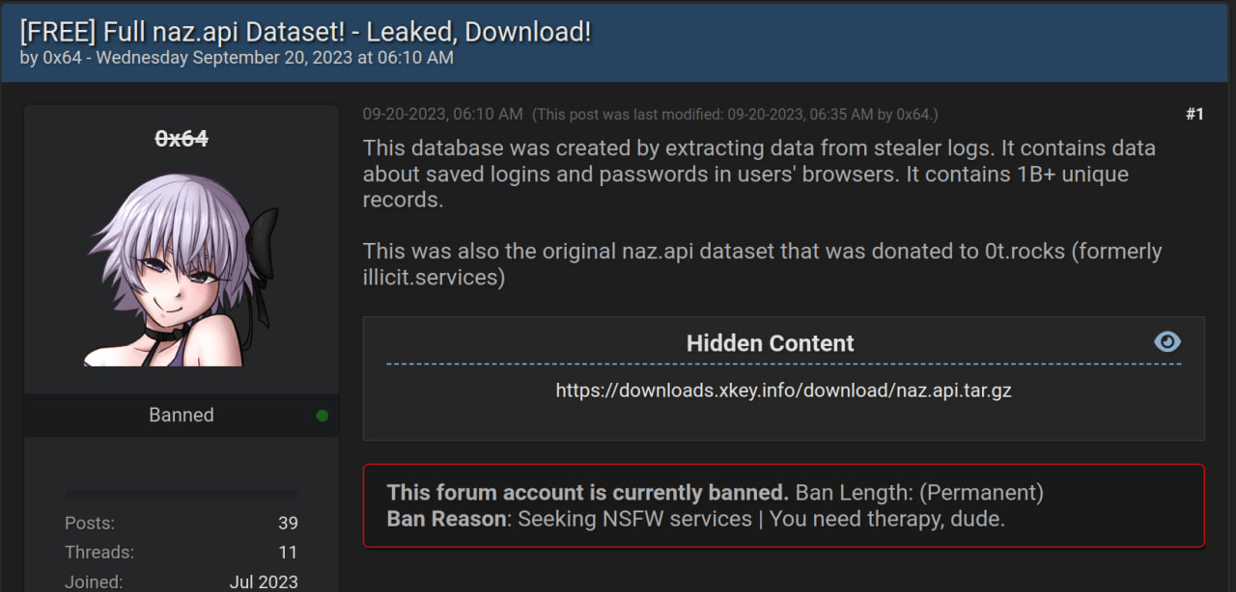
Task: Open the 0x64 avatar image
Action: 182,271
